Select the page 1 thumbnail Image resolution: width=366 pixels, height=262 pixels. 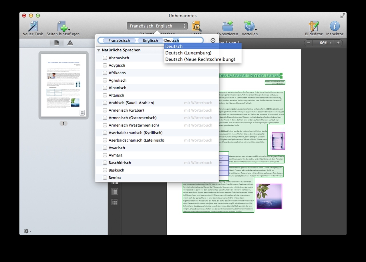point(63,85)
